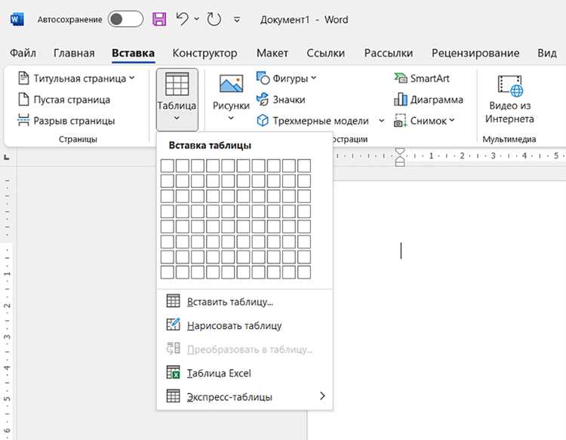566x440 pixels.
Task: Click the Undo arrow icon
Action: (183, 19)
